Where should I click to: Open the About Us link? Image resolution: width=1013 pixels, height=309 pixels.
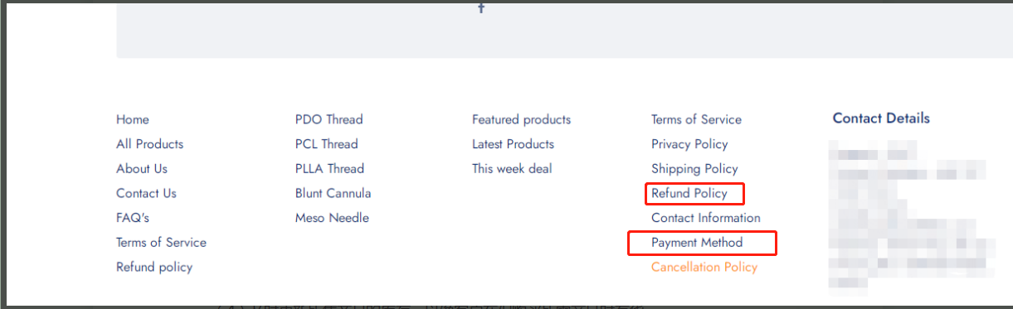(142, 169)
